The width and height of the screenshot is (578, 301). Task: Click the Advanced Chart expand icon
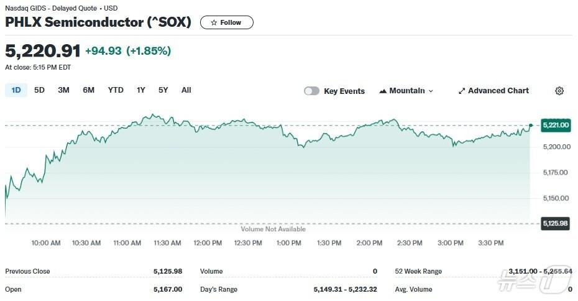(x=462, y=91)
